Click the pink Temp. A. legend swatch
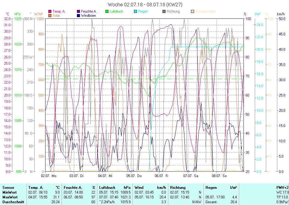289x205 pixels. click(x=50, y=11)
